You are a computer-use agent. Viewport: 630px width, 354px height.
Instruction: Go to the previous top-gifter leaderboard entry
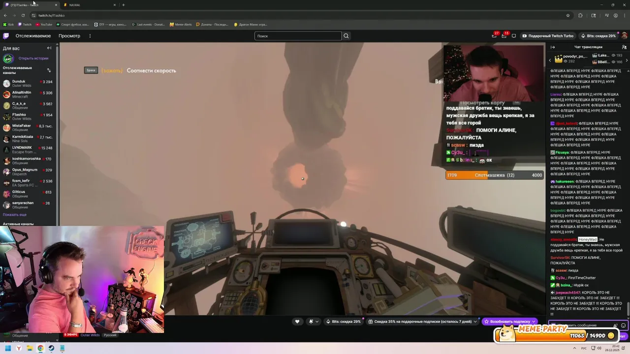click(x=550, y=60)
